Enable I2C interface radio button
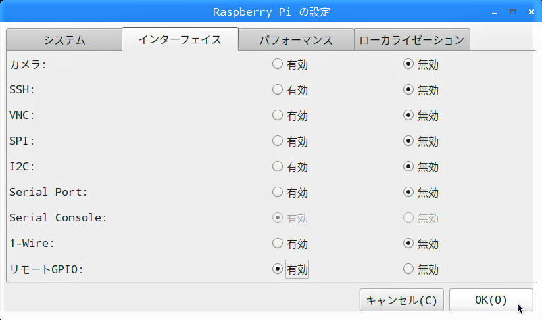Image resolution: width=542 pixels, height=320 pixels. [278, 167]
